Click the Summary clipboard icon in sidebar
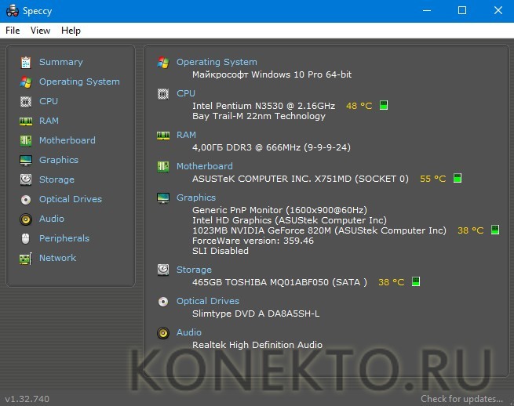 click(x=26, y=62)
